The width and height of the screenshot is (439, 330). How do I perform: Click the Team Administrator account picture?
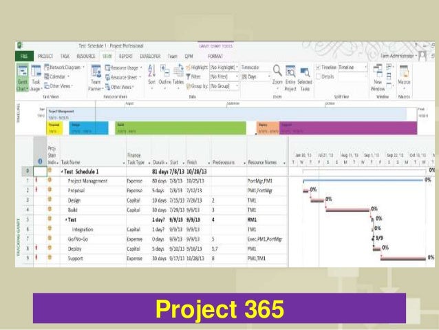coord(422,56)
